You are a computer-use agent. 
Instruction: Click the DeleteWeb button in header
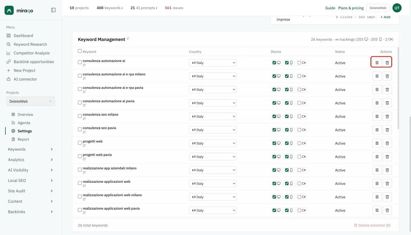click(x=378, y=8)
